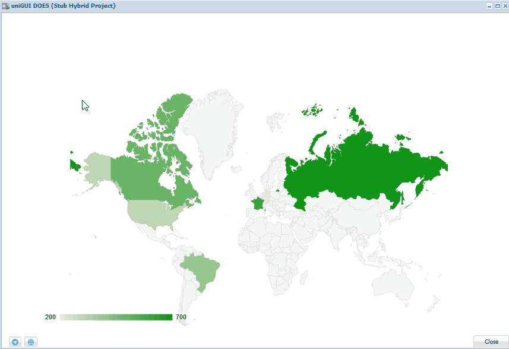Close window via title bar X
509x349 pixels.
click(x=505, y=6)
